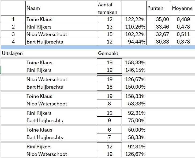Viewport: 195px width, 158px height.
Task: Select the moyenne value 0,511
Action: pyautogui.click(x=183, y=34)
